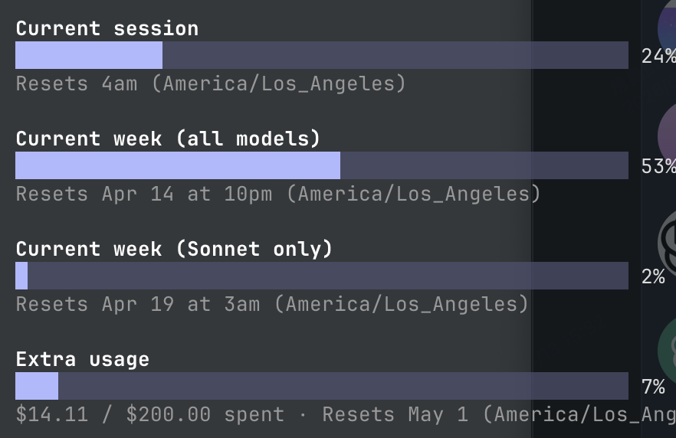The height and width of the screenshot is (438, 676).
Task: Click the filled portion of Current session bar
Action: coord(89,55)
